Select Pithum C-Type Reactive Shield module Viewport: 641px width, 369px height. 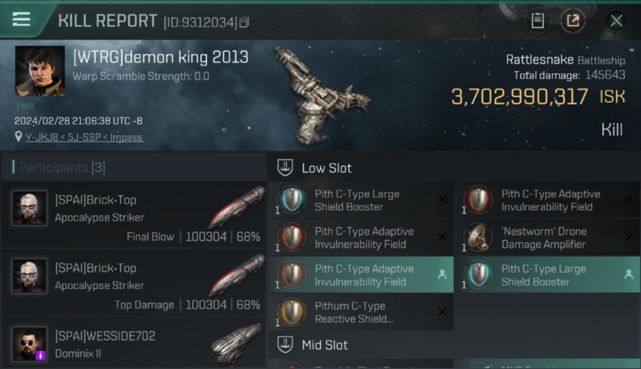coord(361,312)
